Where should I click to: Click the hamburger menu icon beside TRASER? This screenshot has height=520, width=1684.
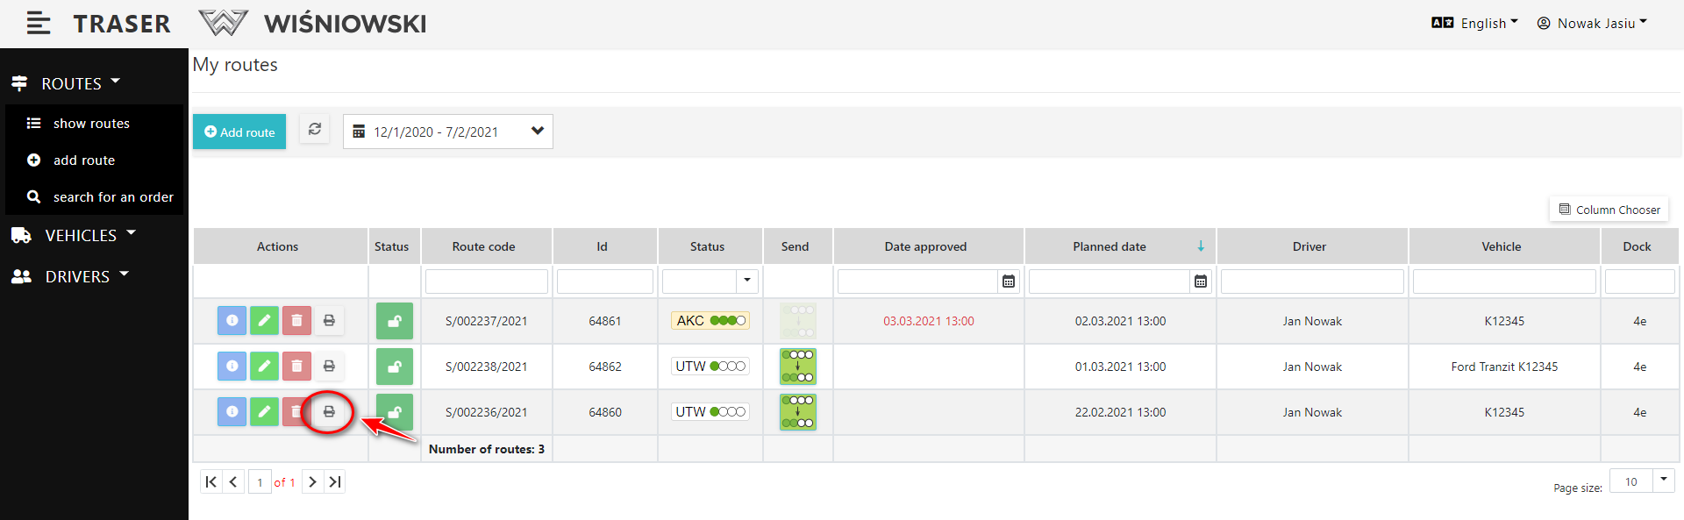[x=38, y=24]
